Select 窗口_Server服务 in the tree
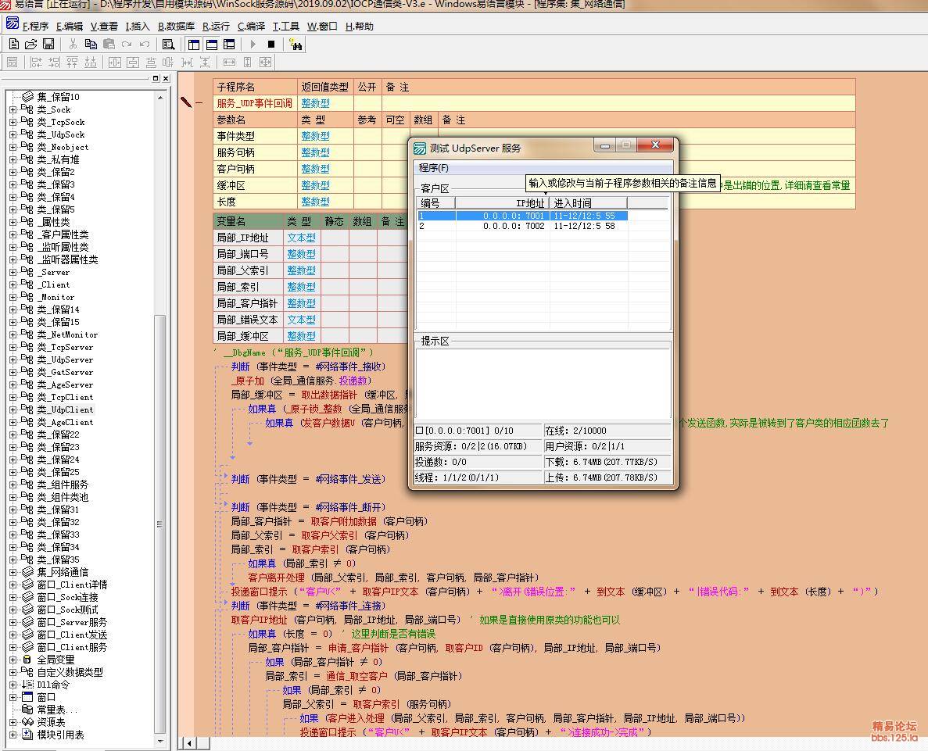This screenshot has height=751, width=928. [x=72, y=622]
